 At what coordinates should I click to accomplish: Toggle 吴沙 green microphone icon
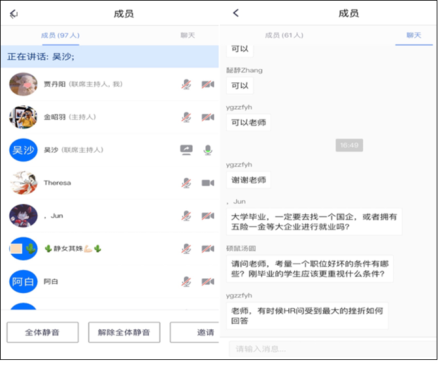click(208, 150)
